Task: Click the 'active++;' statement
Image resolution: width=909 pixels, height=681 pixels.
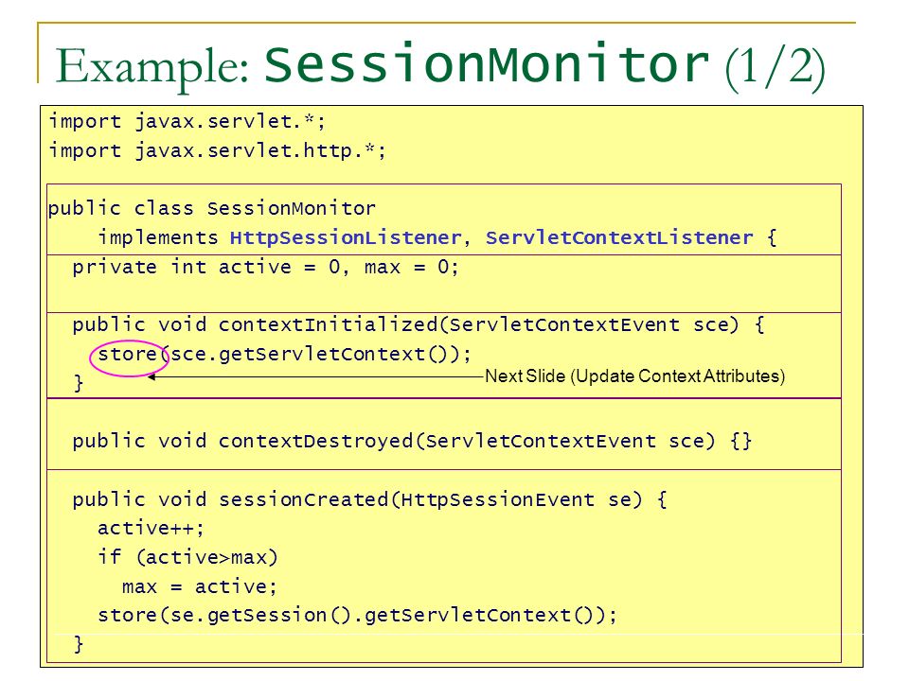Action: click(x=151, y=528)
